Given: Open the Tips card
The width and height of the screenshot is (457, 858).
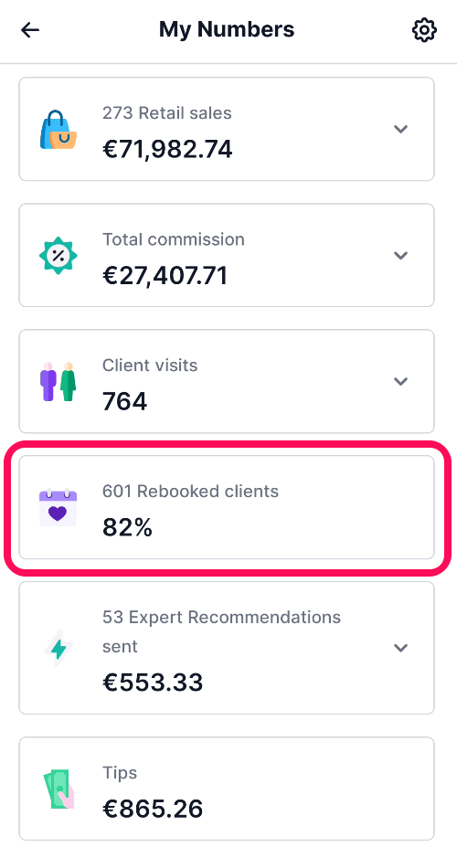Looking at the screenshot, I should (227, 789).
